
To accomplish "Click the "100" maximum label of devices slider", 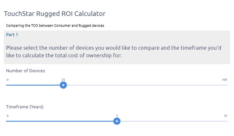I will pos(225,80).
